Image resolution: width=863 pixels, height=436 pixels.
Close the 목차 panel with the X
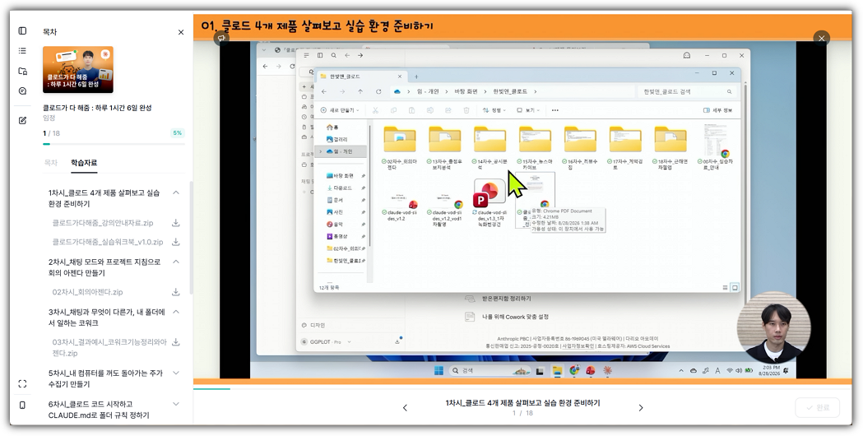pos(181,32)
